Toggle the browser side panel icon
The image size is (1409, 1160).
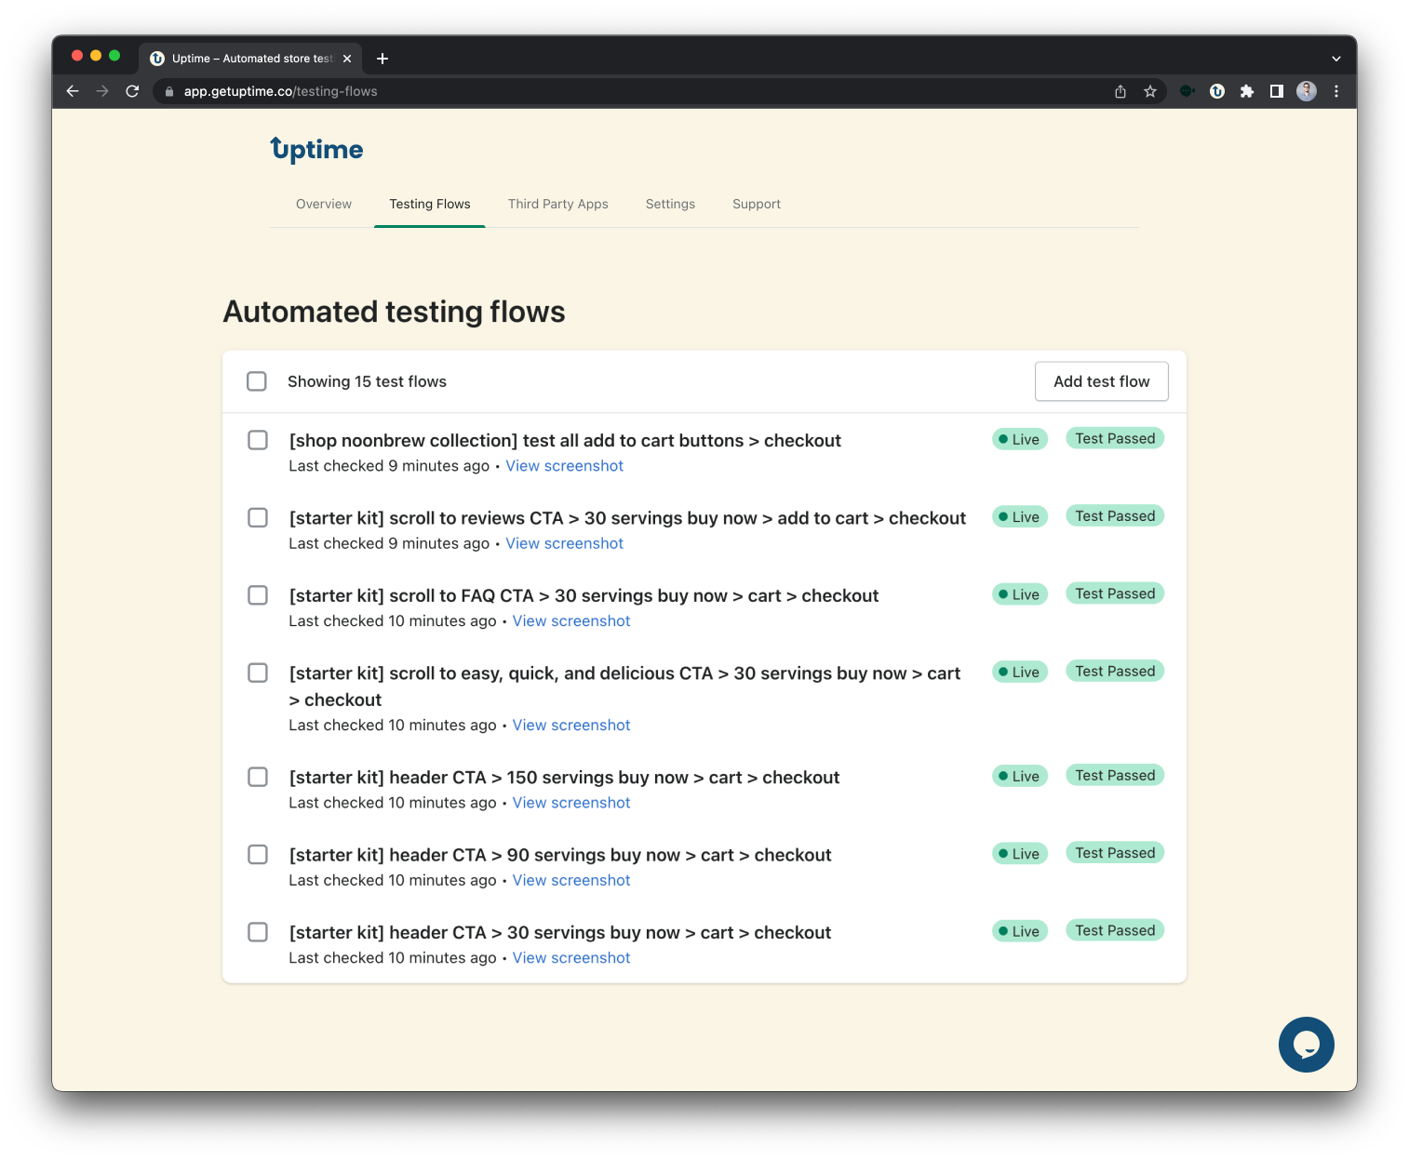tap(1277, 91)
